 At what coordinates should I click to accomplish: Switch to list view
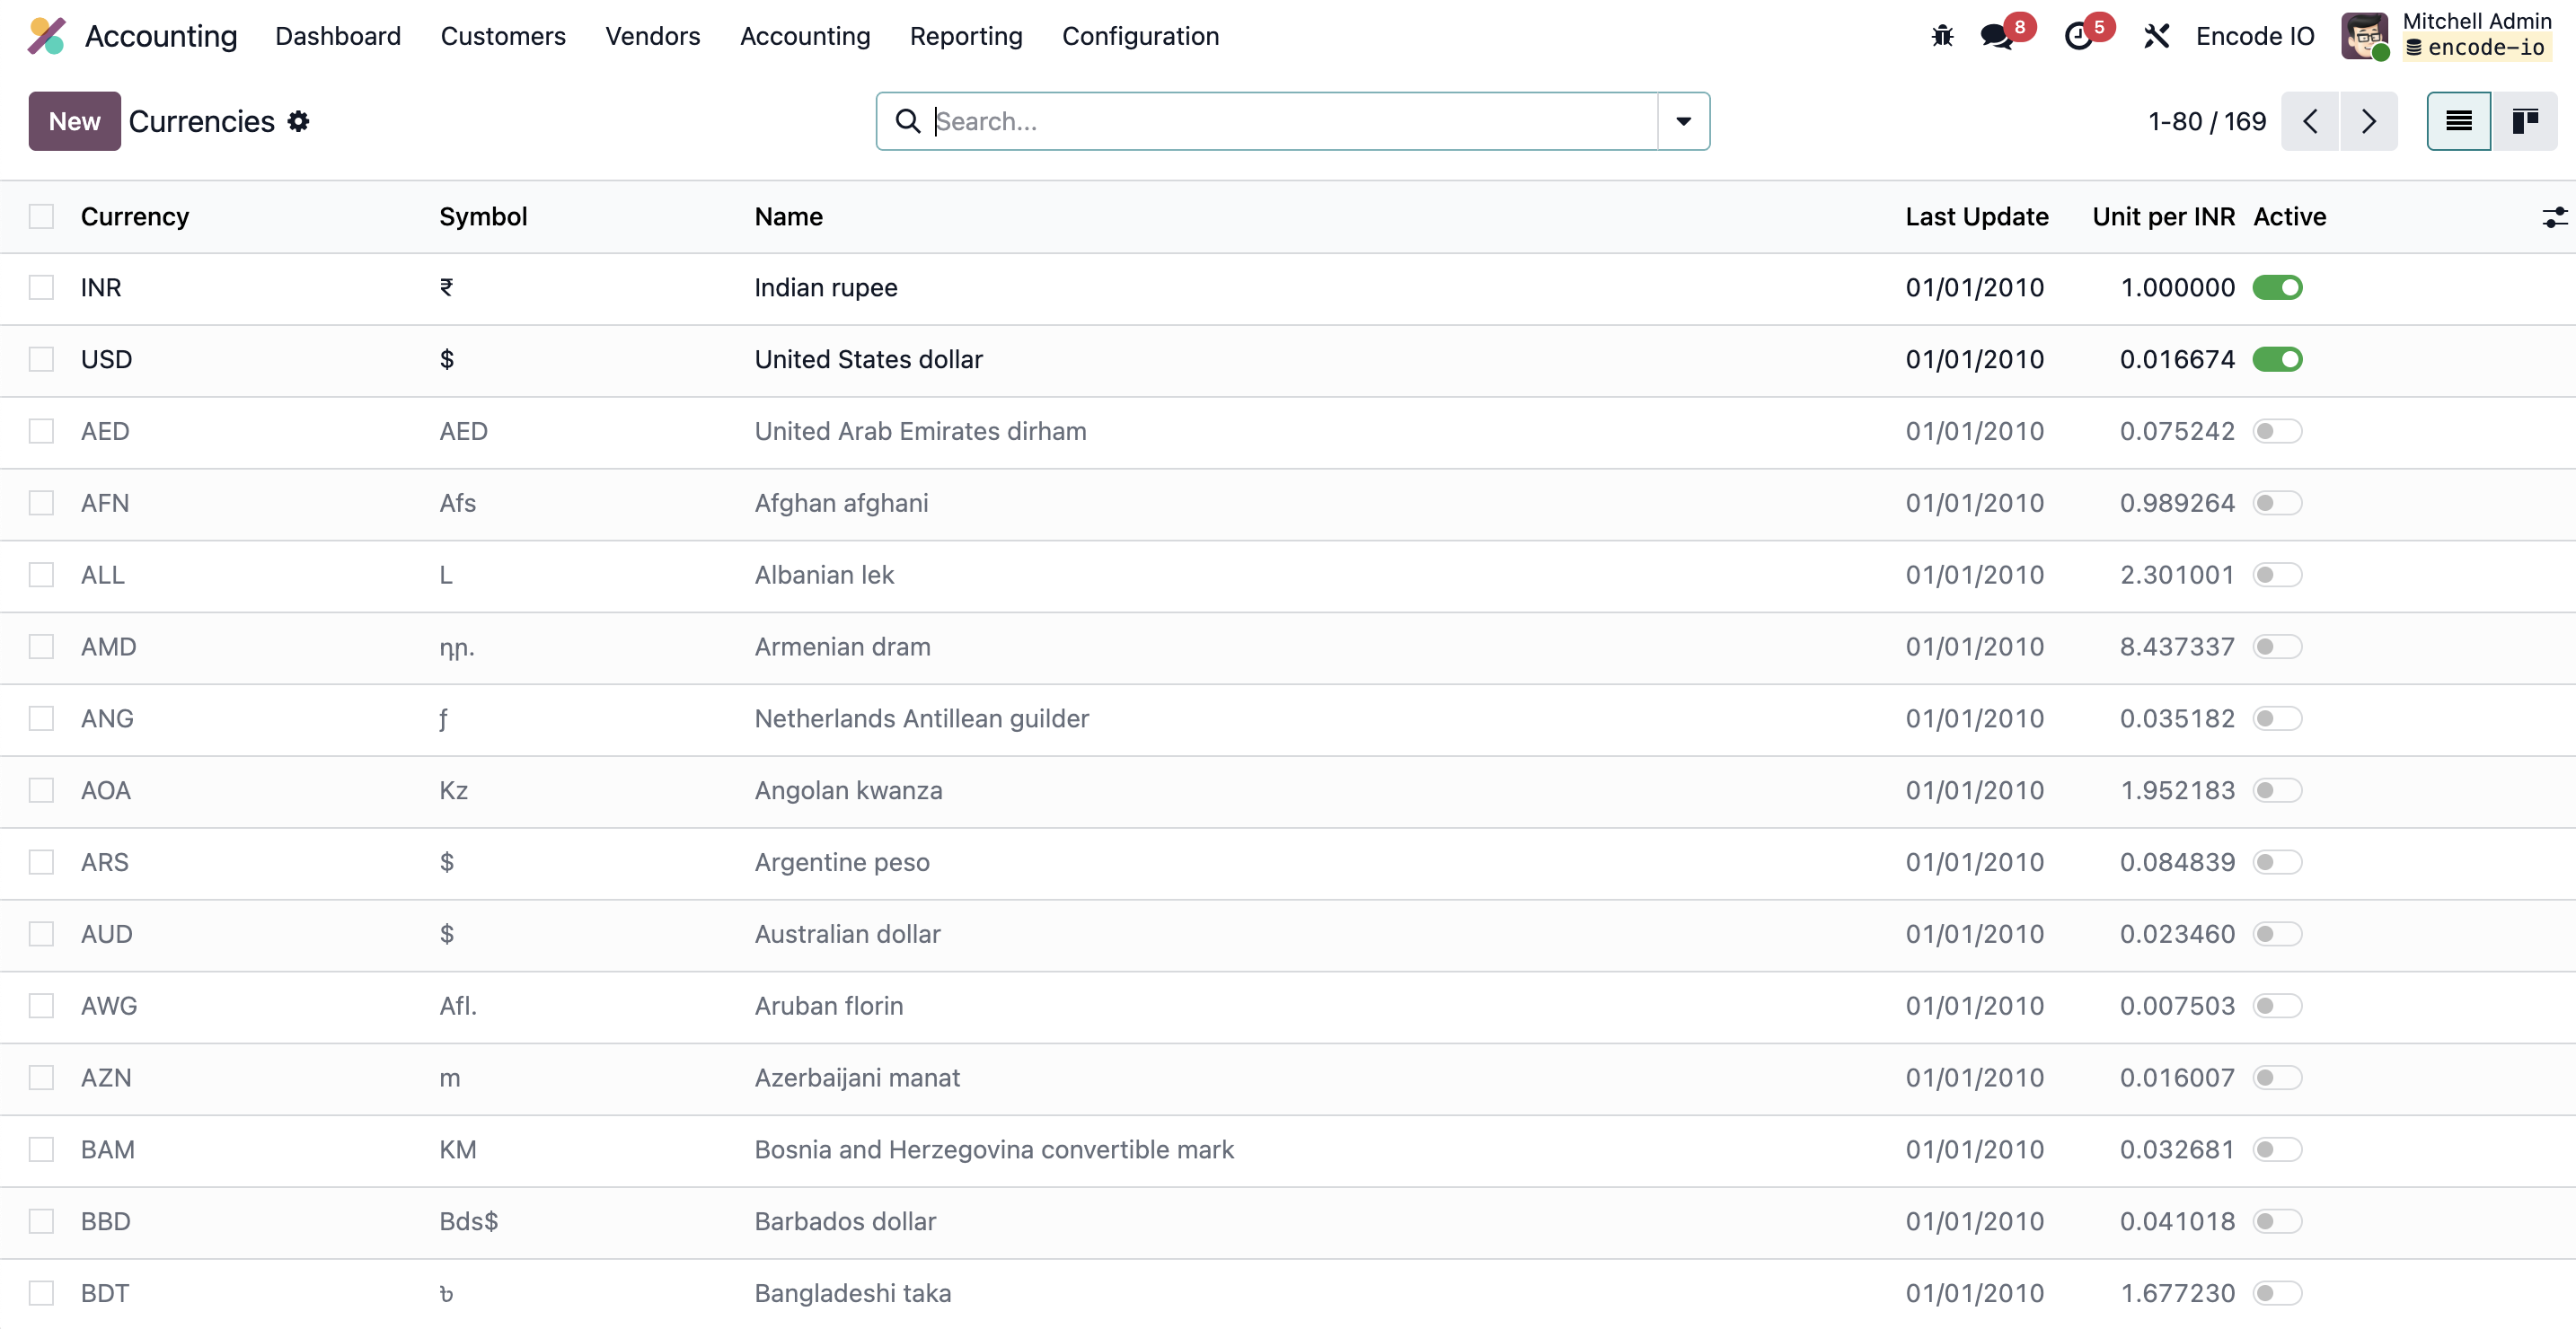pyautogui.click(x=2458, y=121)
